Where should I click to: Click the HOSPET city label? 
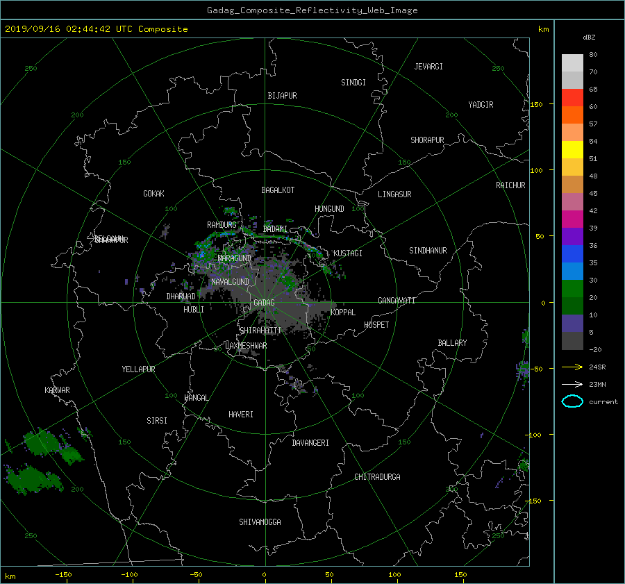click(376, 325)
